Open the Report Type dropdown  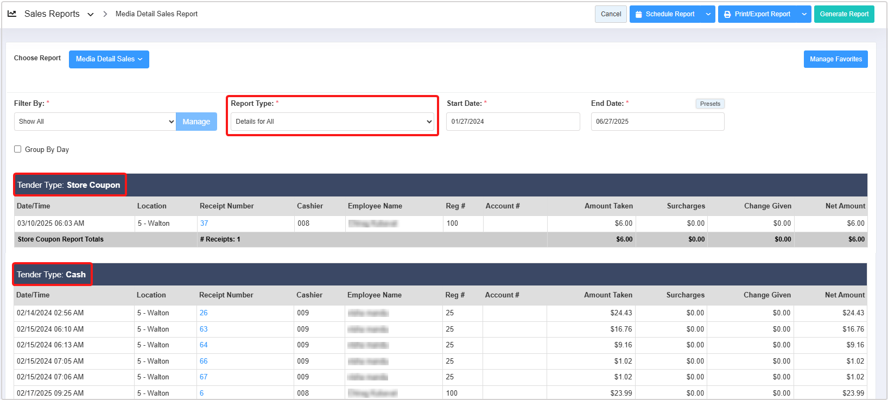click(332, 122)
